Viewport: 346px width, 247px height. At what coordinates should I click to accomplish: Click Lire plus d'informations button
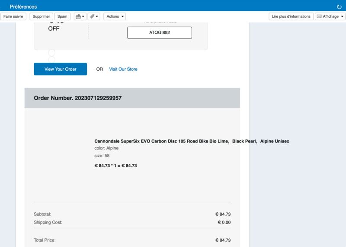pos(291,16)
